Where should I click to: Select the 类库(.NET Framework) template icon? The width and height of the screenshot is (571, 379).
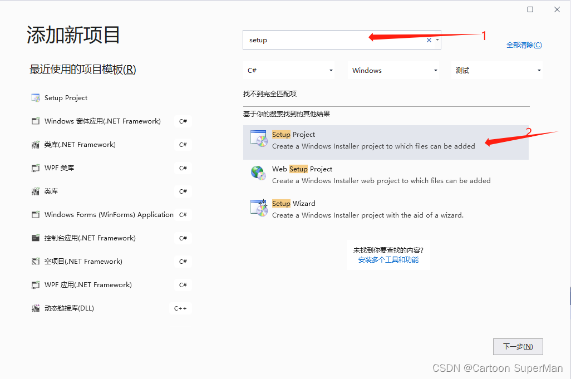click(x=35, y=144)
